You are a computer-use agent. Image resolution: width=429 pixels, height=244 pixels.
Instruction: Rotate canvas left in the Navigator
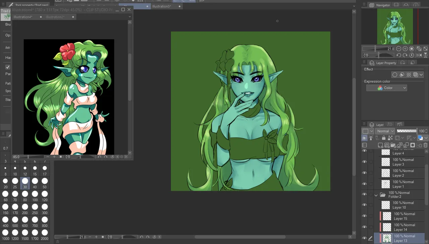point(399,55)
